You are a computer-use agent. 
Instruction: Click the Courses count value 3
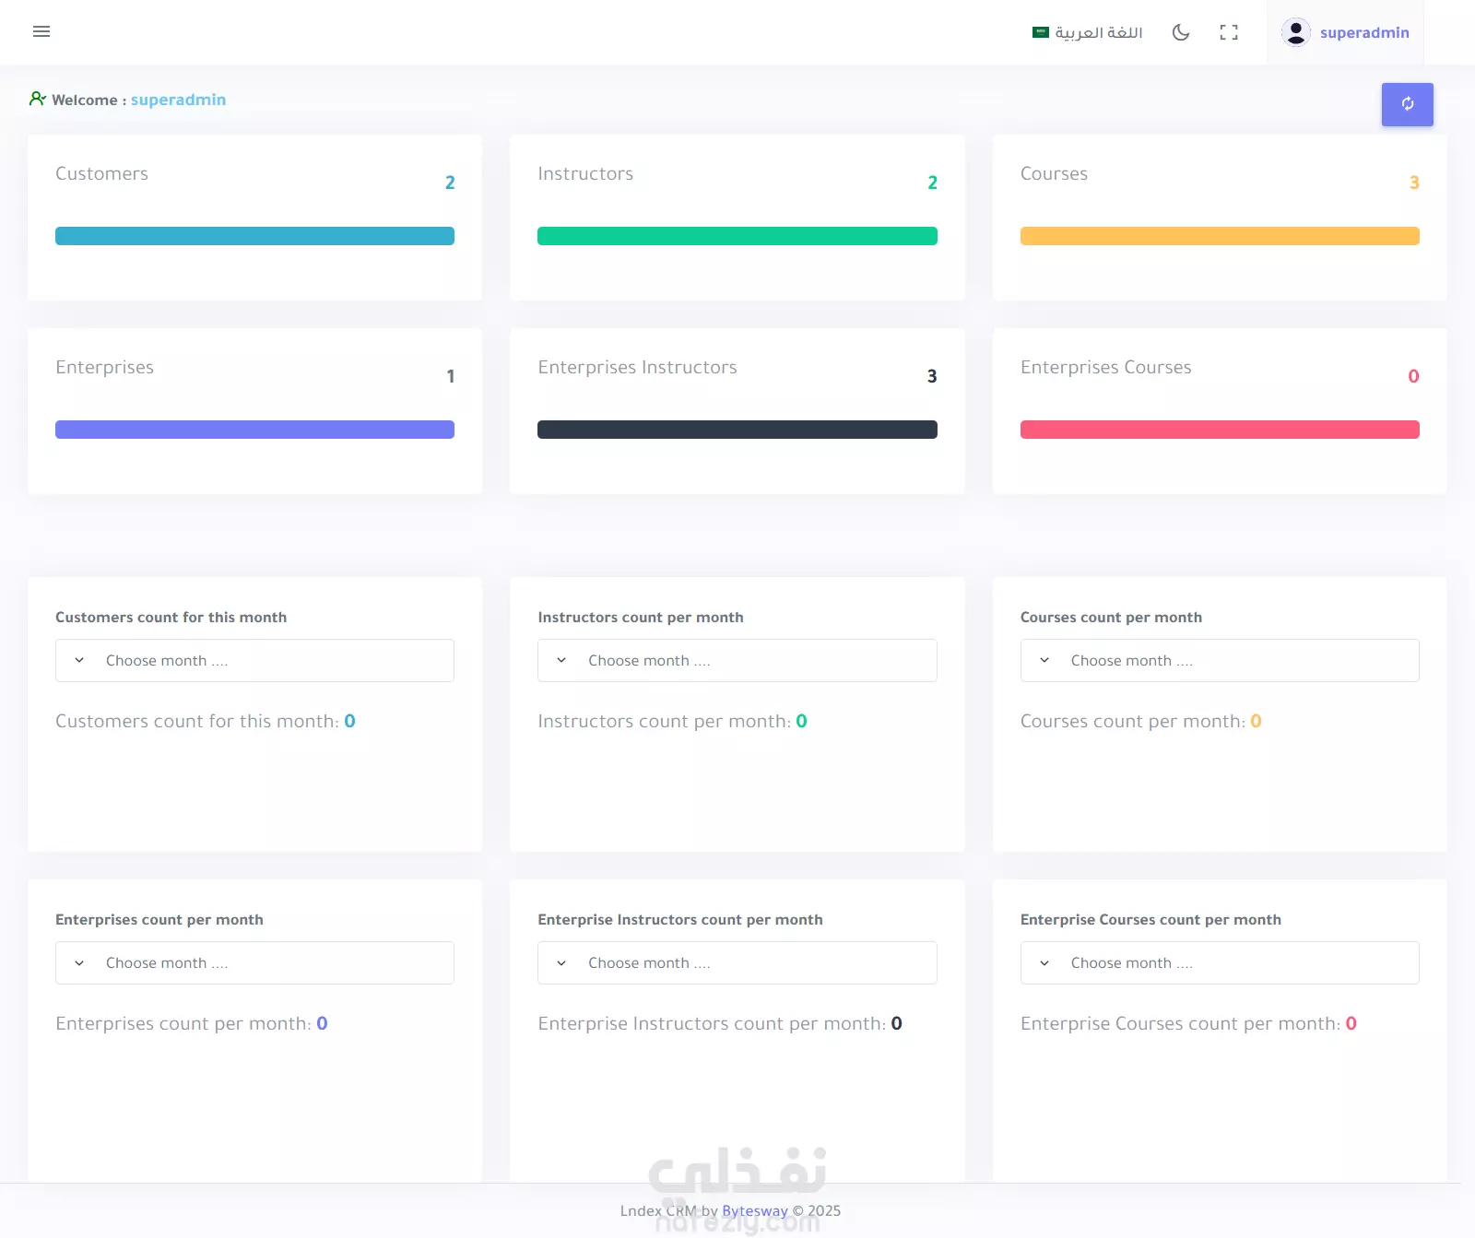[x=1414, y=183]
